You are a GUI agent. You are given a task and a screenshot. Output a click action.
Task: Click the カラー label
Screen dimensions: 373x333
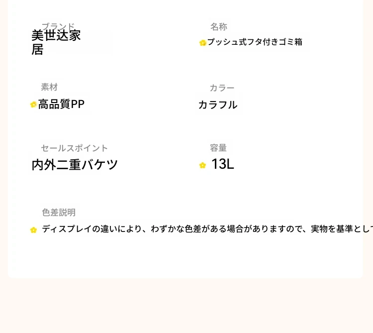(x=222, y=88)
